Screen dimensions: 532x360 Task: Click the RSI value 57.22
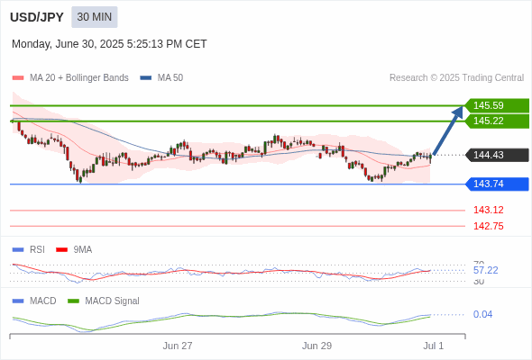point(485,270)
